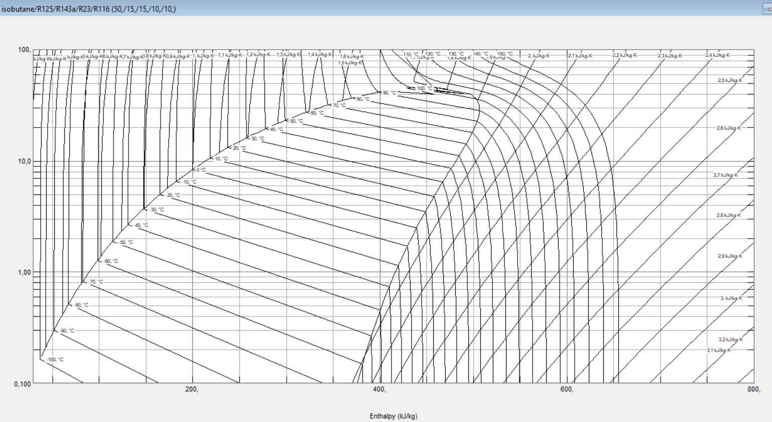The height and width of the screenshot is (422, 772).
Task: Select the -80, °C isotherm label
Action: (81, 305)
